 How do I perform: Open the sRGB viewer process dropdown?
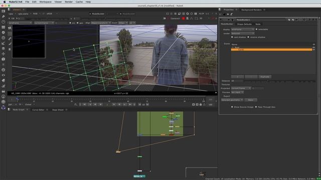[52, 13]
